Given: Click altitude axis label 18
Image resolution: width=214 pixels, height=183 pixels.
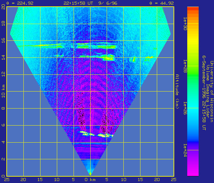Looking at the screenshot, I should point(3,23).
